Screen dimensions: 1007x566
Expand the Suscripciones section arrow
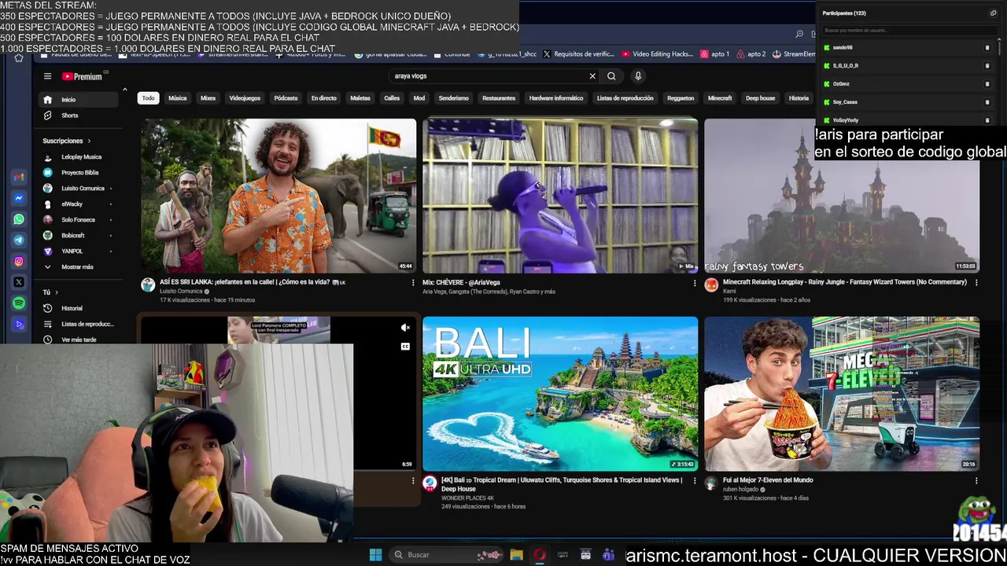click(89, 141)
